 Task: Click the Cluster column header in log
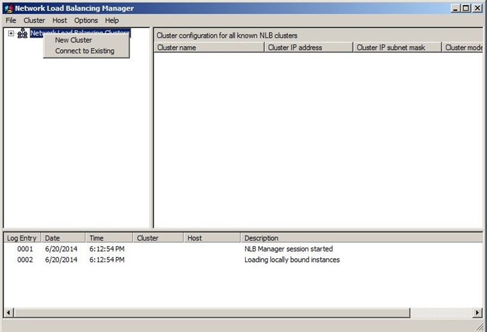[158, 238]
